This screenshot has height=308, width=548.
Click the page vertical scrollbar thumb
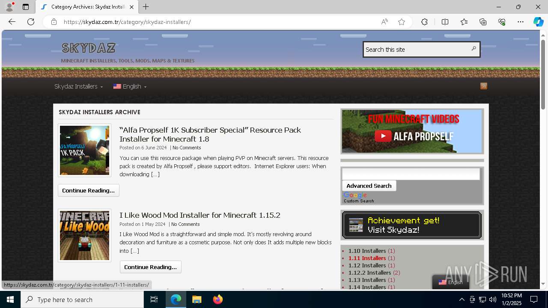pyautogui.click(x=543, y=74)
